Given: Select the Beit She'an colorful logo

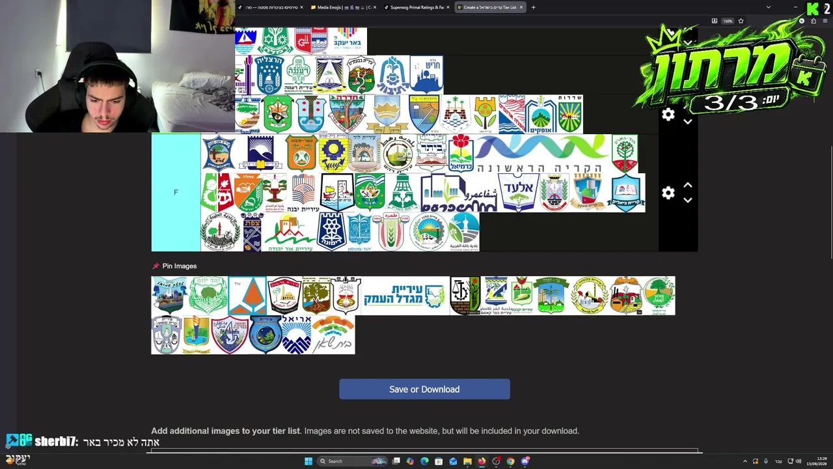Looking at the screenshot, I should point(333,335).
